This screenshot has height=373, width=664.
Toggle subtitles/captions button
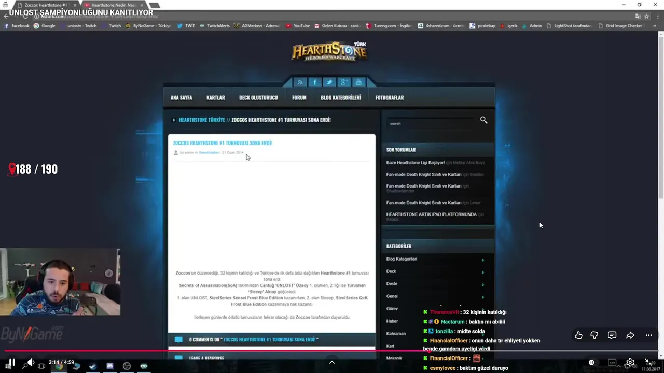click(x=612, y=363)
